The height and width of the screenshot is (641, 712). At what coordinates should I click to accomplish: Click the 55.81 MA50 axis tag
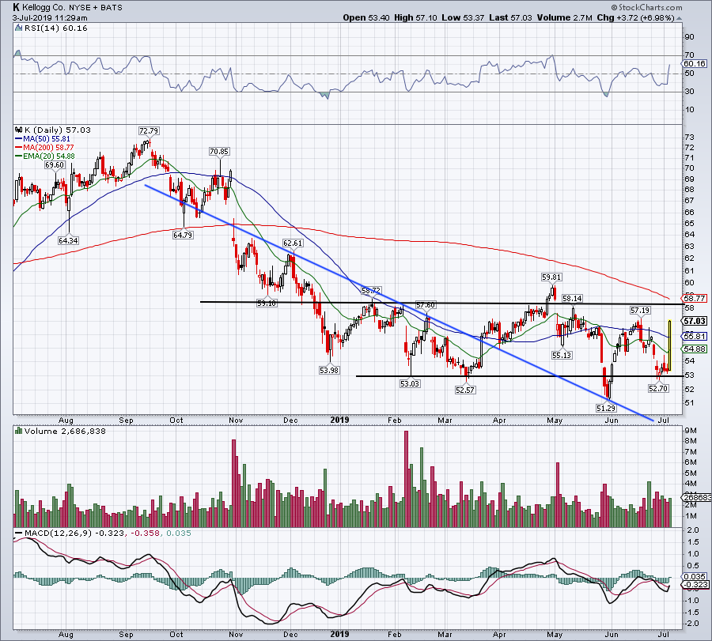(x=695, y=336)
